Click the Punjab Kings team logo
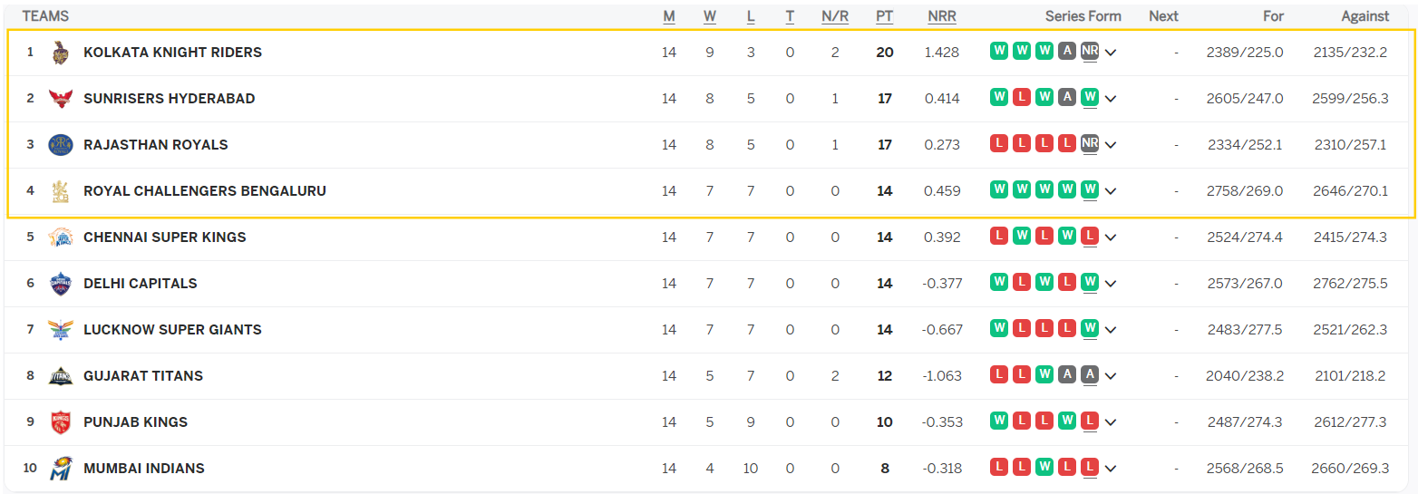Screen dimensions: 1418x494 coord(61,422)
